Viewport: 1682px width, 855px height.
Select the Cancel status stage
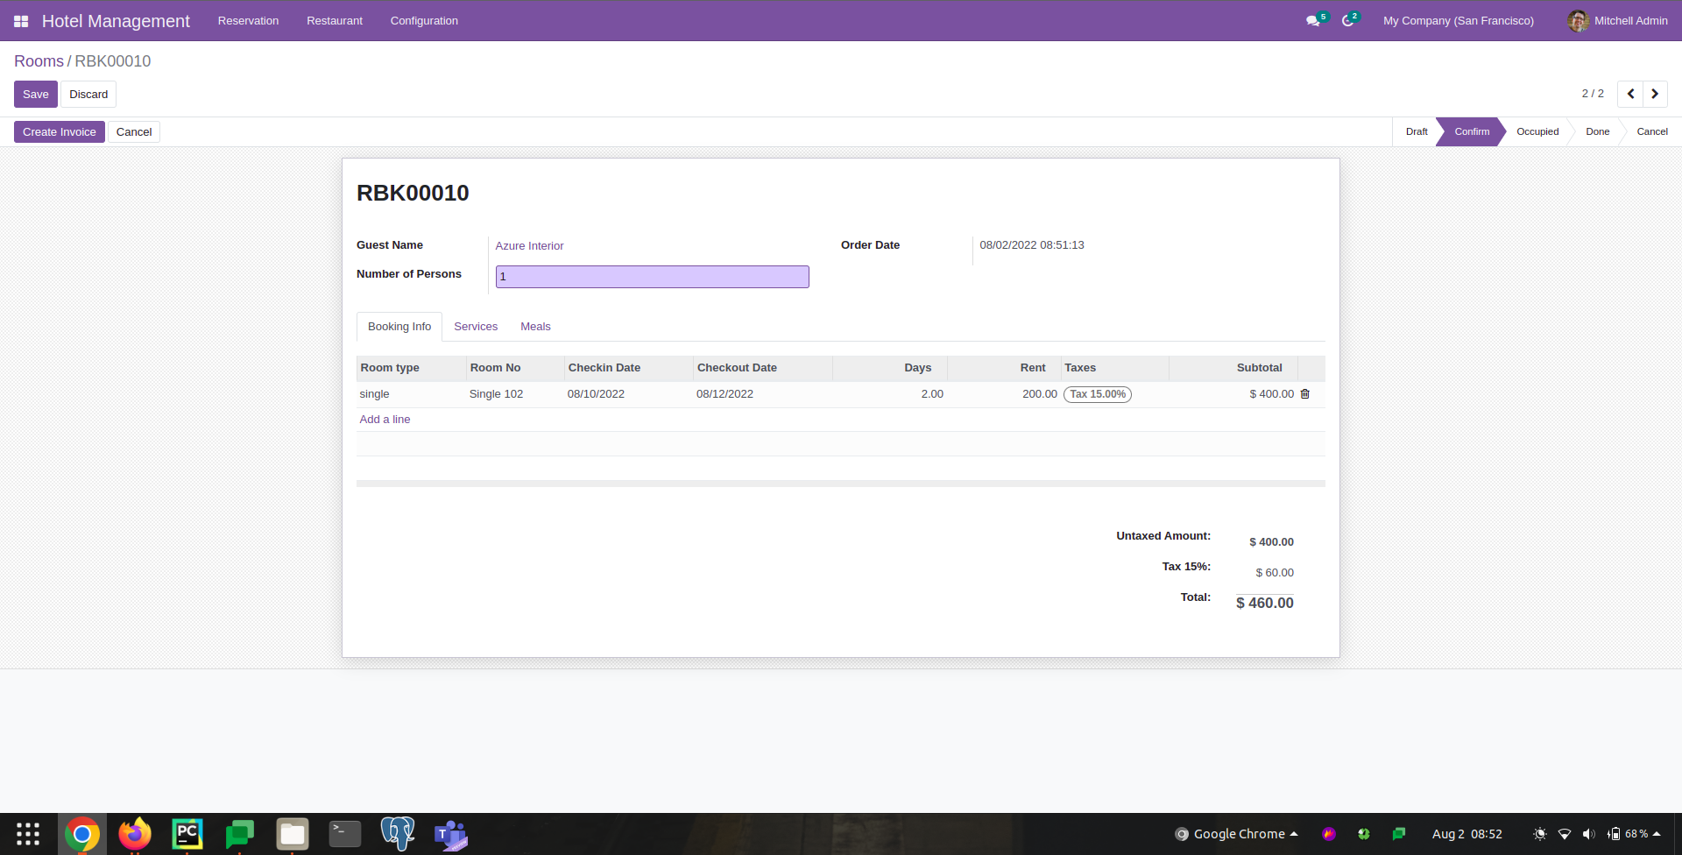click(x=1652, y=132)
